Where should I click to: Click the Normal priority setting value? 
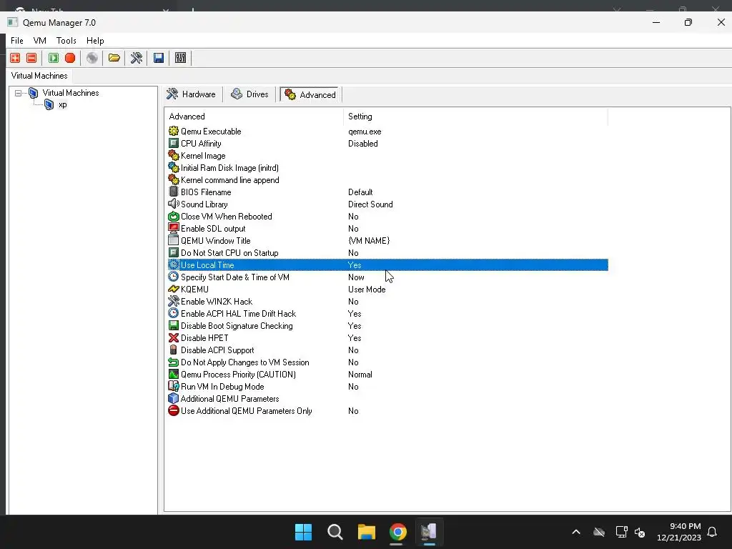click(x=360, y=374)
